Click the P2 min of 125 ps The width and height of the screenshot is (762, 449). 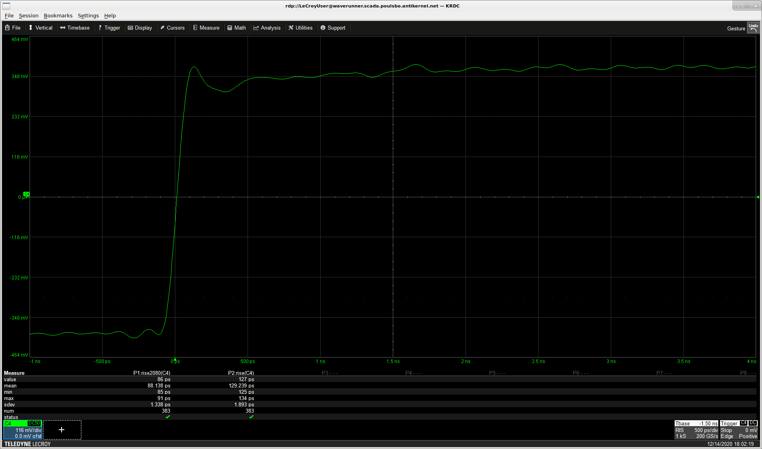click(246, 392)
